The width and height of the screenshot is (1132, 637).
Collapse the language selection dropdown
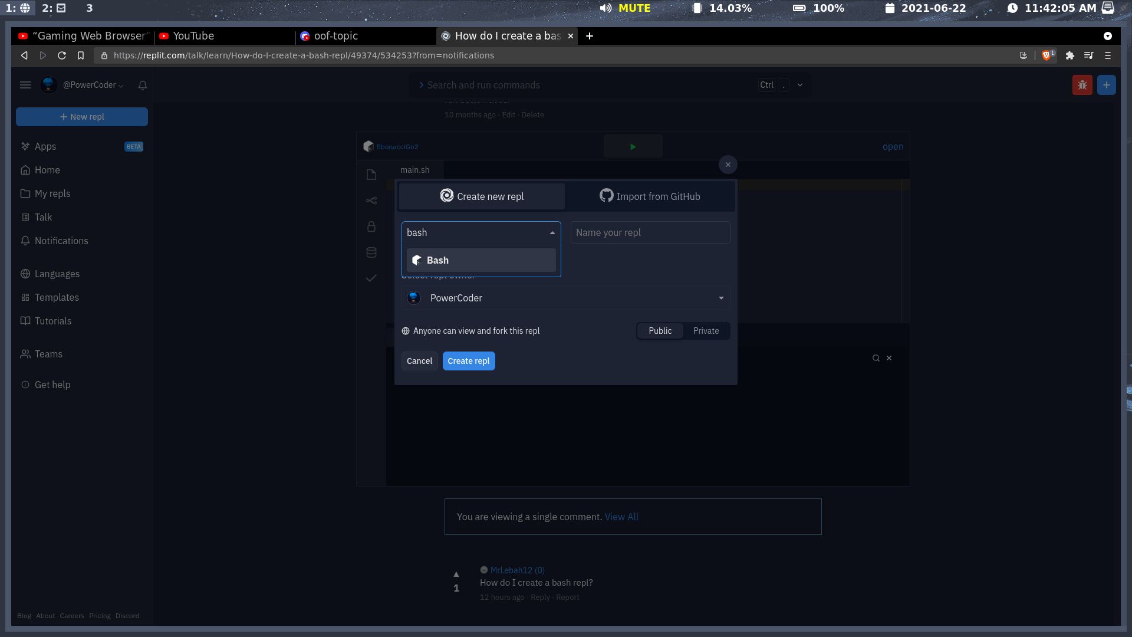[x=552, y=233]
